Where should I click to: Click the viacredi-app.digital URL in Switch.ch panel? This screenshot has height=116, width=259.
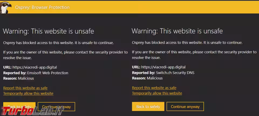pyautogui.click(x=163, y=67)
